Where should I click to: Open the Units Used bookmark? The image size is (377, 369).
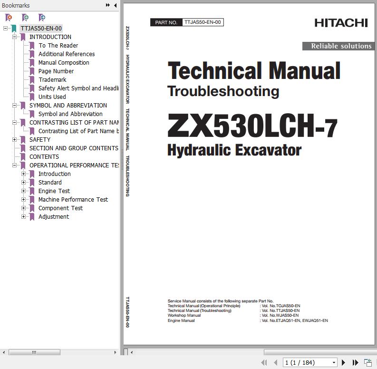(x=52, y=97)
